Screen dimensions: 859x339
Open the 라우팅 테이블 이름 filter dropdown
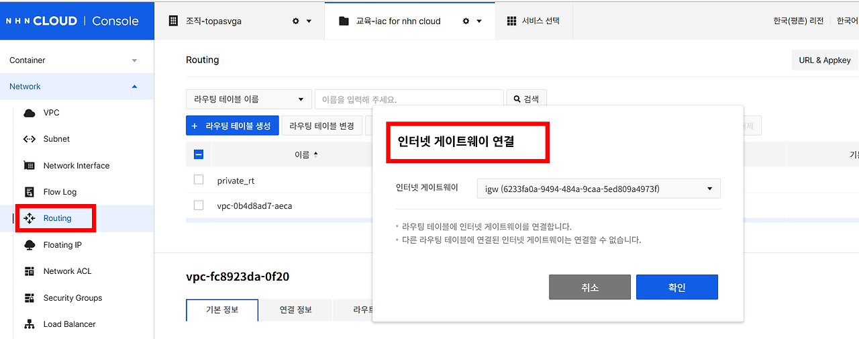pos(249,99)
